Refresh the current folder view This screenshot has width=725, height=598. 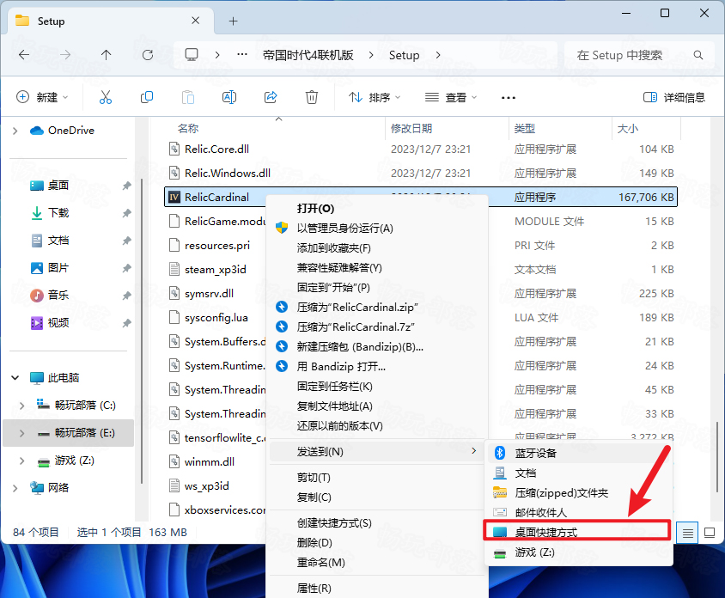(148, 55)
